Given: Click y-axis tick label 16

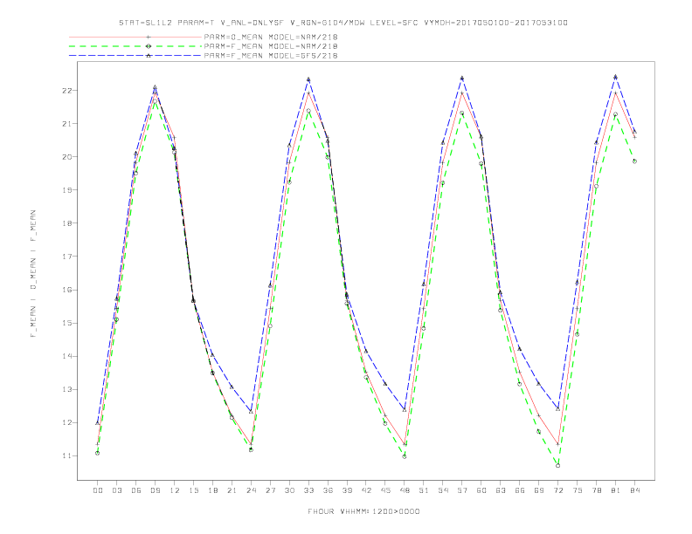Looking at the screenshot, I should click(67, 290).
